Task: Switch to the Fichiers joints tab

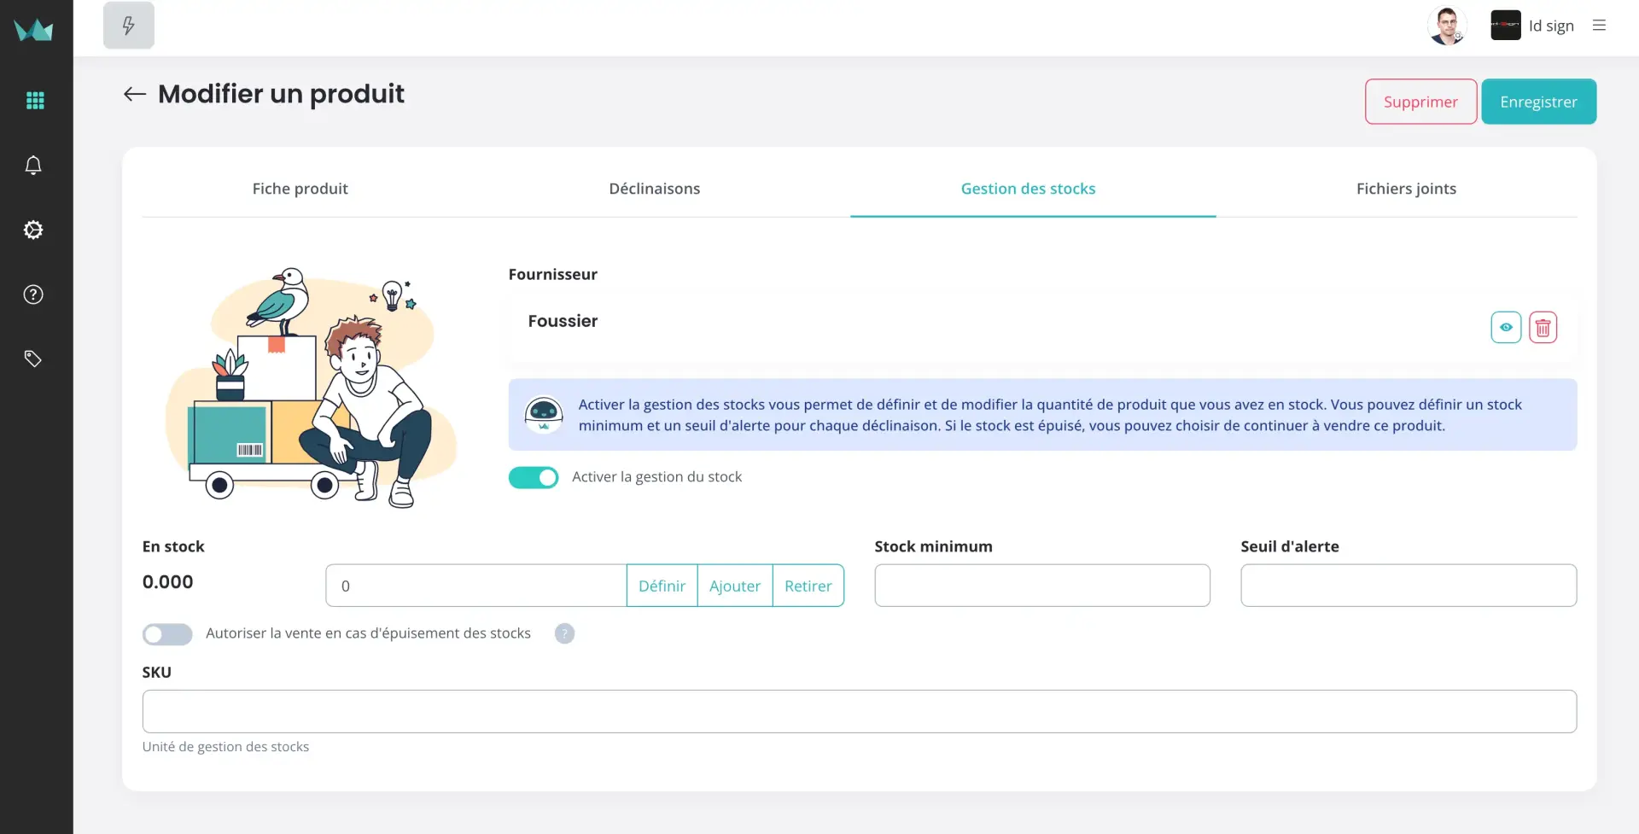Action: pos(1406,189)
